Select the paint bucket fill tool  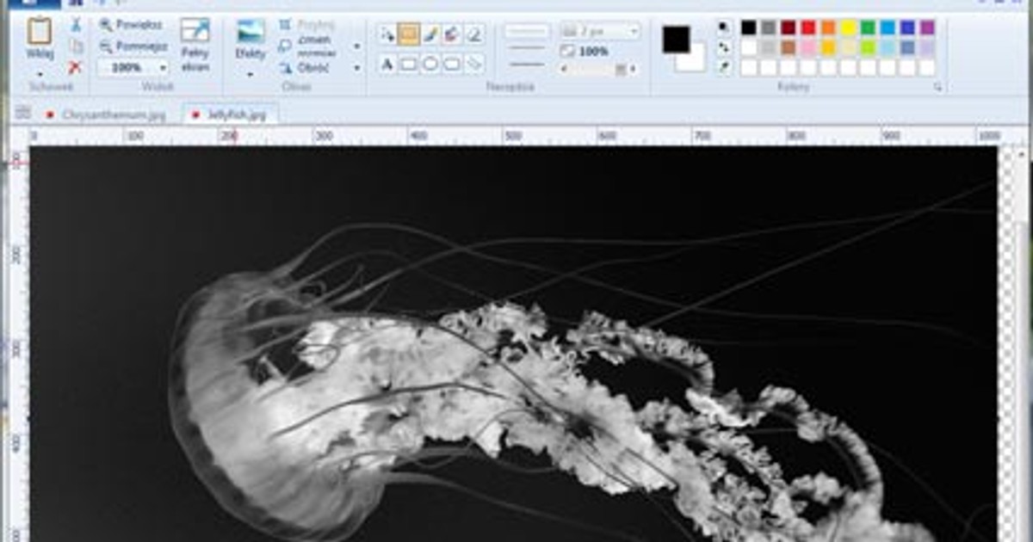[453, 35]
